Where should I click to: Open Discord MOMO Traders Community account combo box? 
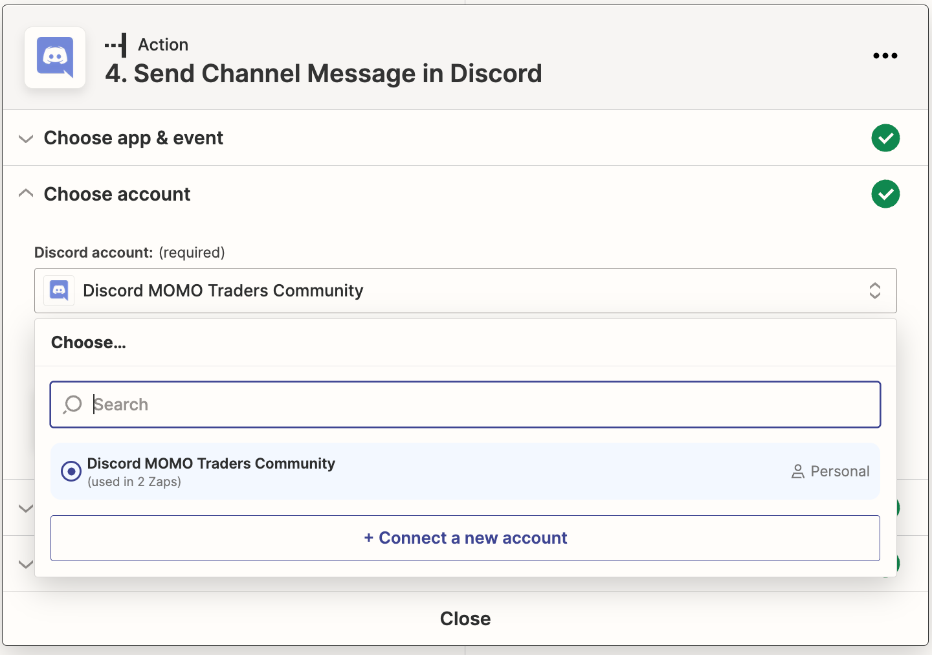(465, 291)
